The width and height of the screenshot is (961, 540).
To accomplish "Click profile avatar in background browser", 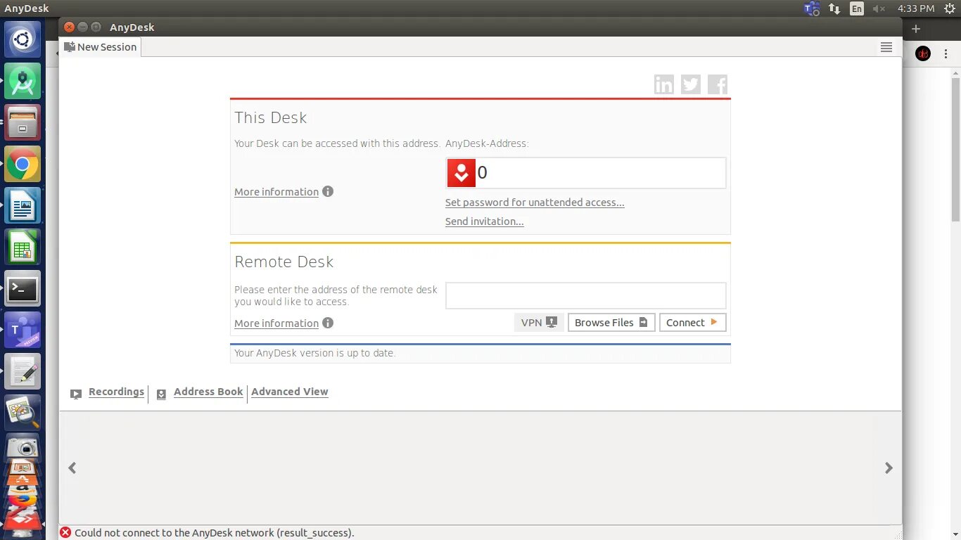I will (924, 53).
